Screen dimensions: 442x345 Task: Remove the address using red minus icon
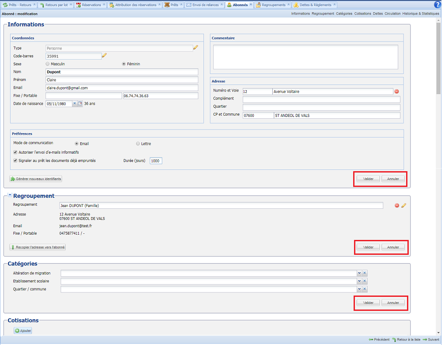tap(397, 92)
